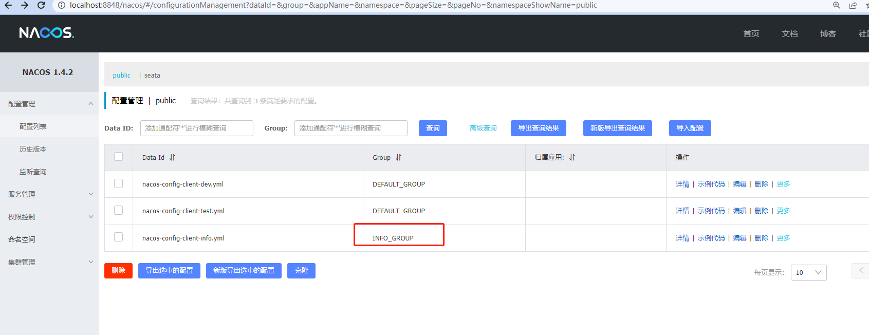The image size is (869, 335).
Task: Sort table by 归属应用 sort icon
Action: (x=572, y=157)
